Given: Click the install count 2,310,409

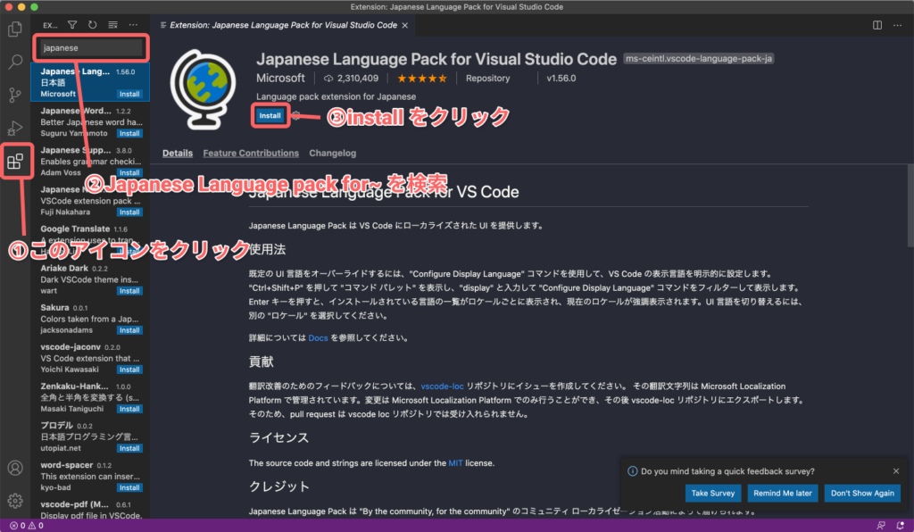Looking at the screenshot, I should [x=352, y=78].
